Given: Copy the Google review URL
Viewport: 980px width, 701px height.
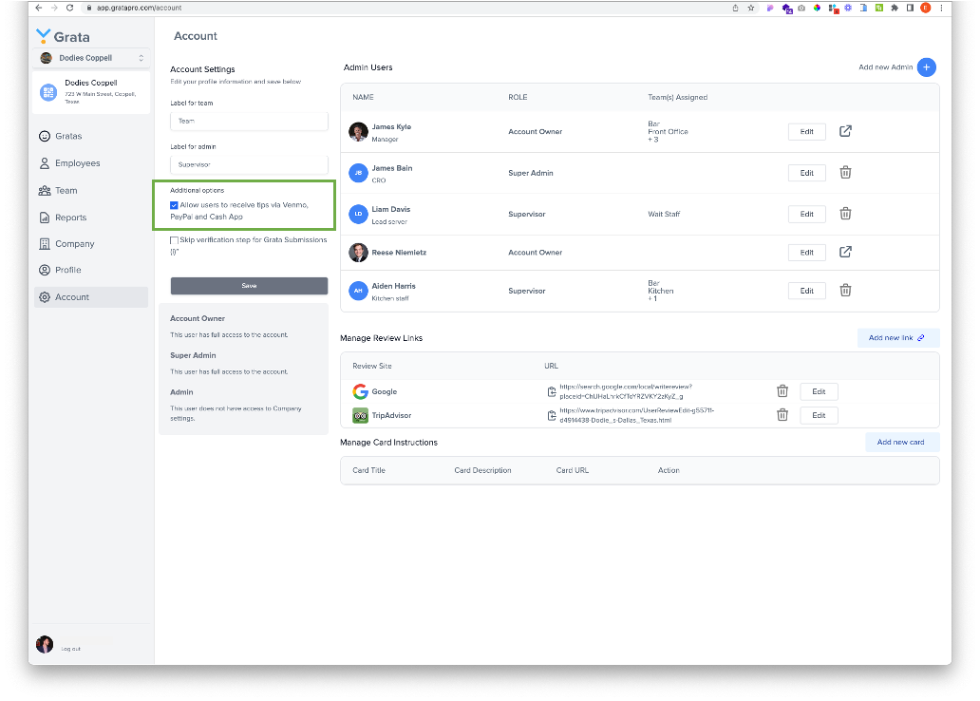Looking at the screenshot, I should coord(551,391).
